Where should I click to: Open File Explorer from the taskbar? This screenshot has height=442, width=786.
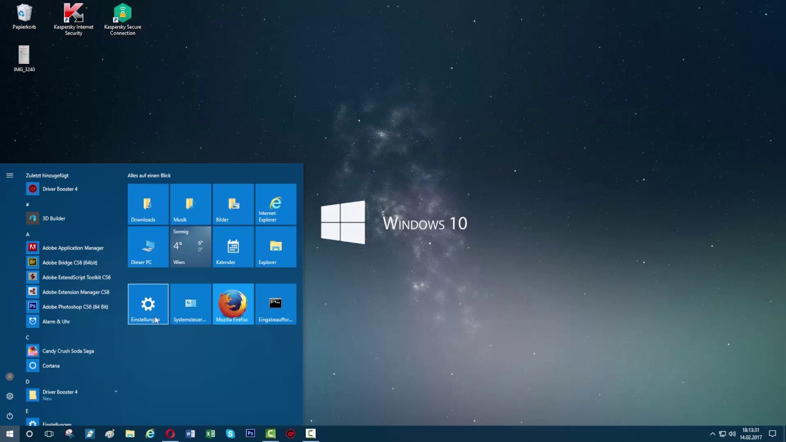[x=130, y=434]
